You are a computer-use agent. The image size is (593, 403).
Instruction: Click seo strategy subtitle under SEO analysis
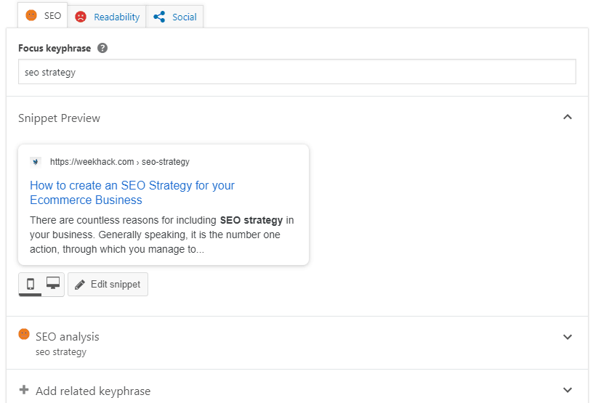61,352
